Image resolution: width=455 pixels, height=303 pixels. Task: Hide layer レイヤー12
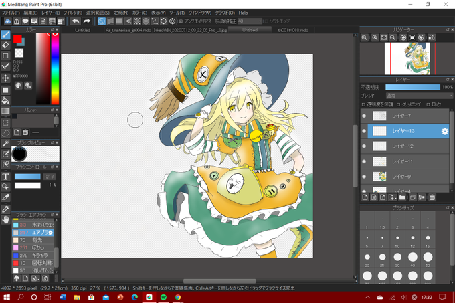pos(364,146)
